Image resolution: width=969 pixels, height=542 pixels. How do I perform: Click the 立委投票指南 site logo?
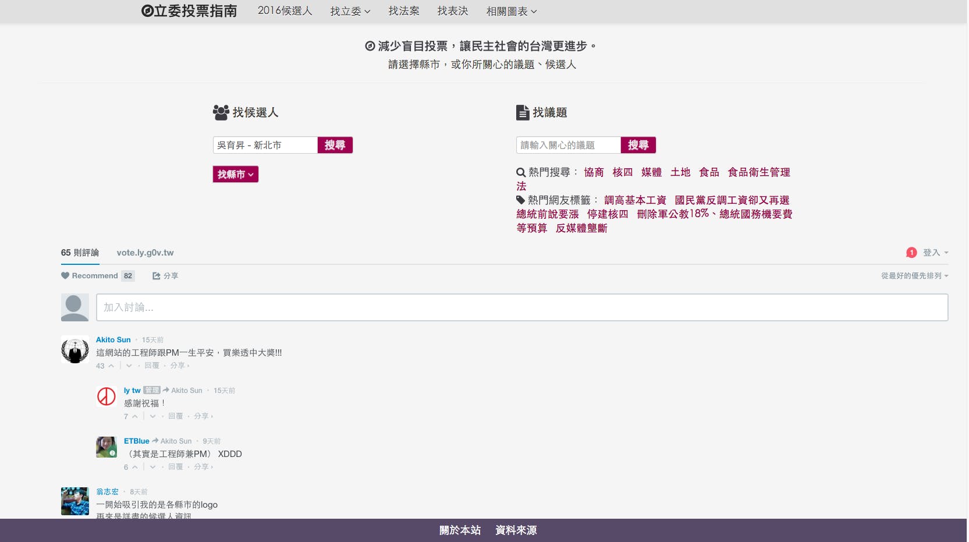(x=189, y=11)
